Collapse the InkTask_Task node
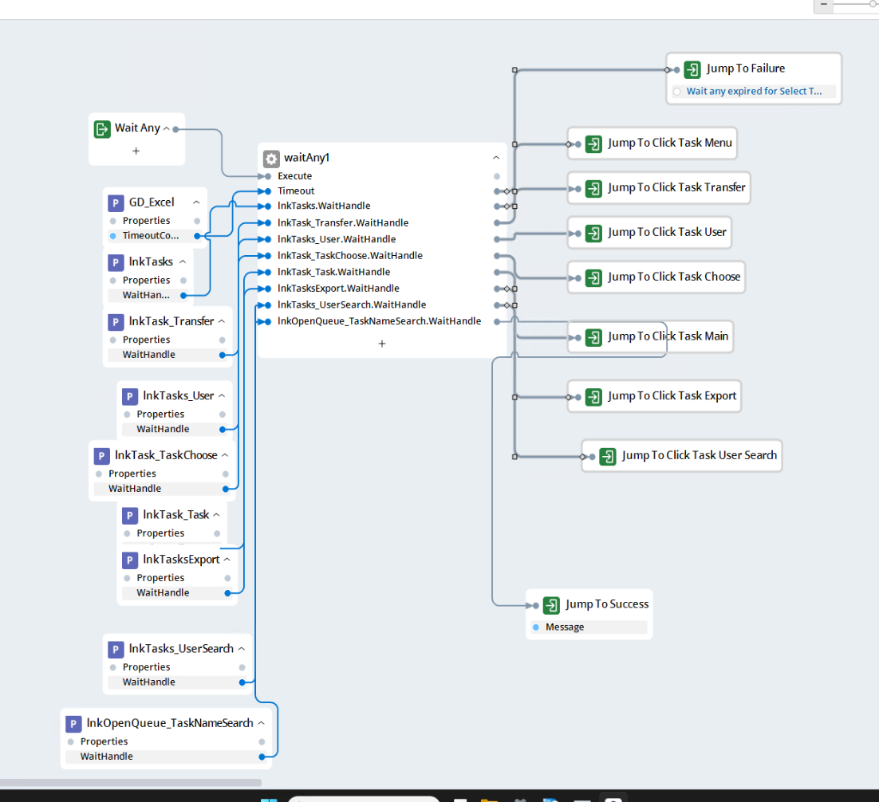The image size is (879, 802). [x=216, y=514]
